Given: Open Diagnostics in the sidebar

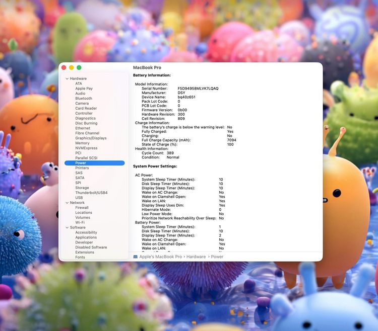Looking at the screenshot, I should 85,118.
